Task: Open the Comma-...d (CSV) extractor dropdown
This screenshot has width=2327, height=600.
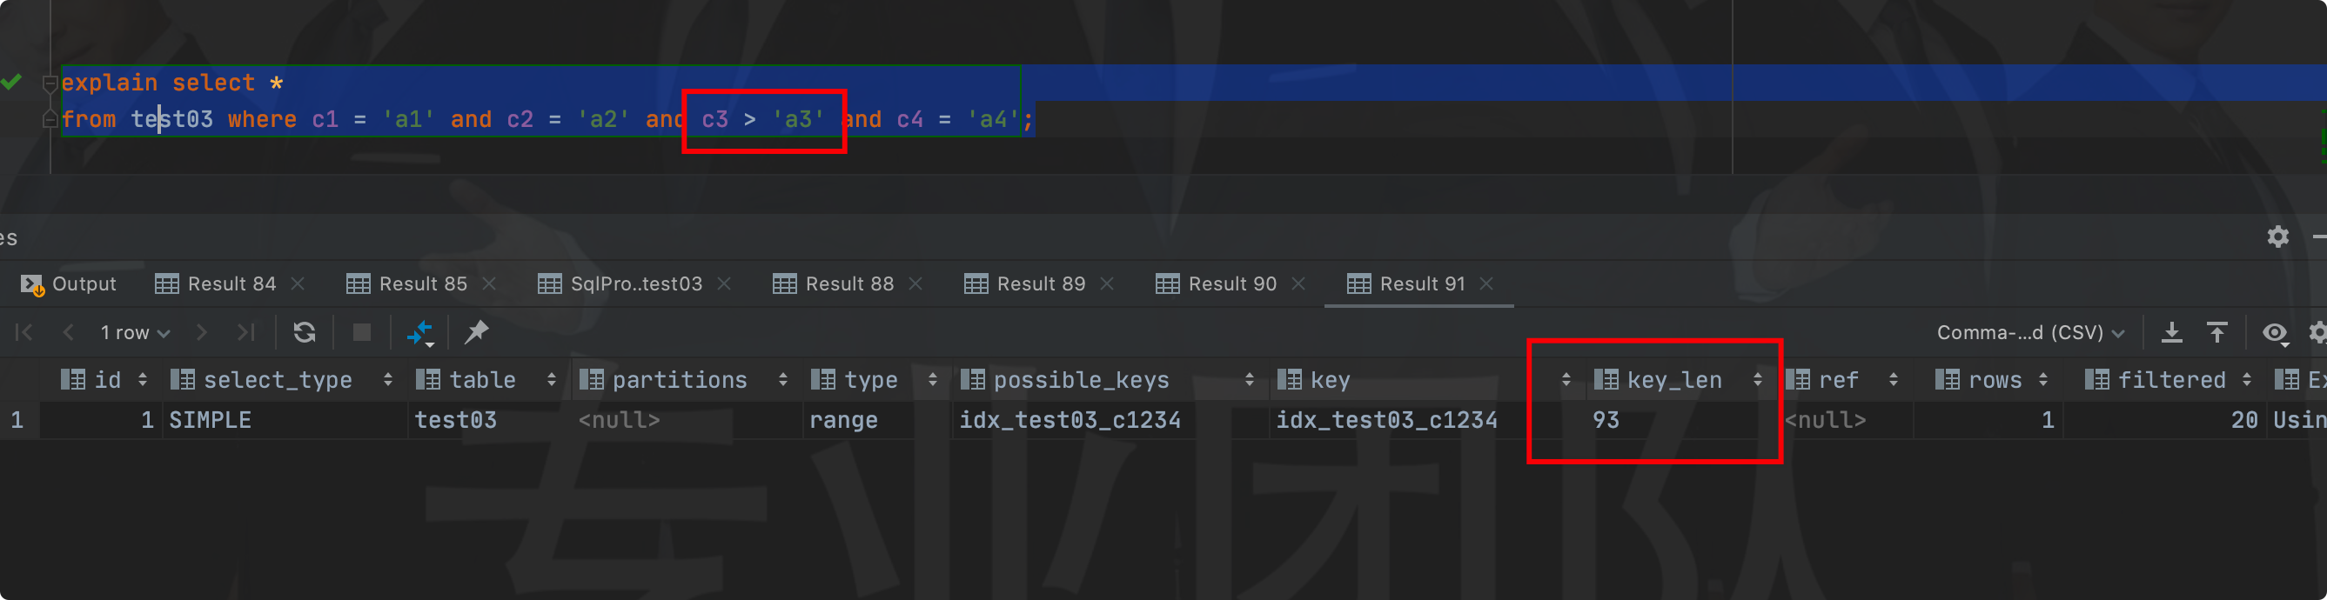Action: [2029, 333]
